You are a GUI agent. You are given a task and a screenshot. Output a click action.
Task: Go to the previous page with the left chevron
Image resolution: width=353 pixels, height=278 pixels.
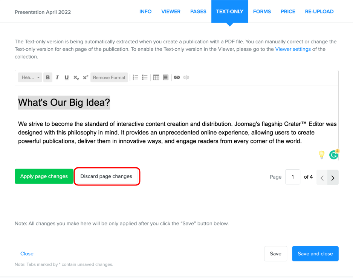(322, 177)
